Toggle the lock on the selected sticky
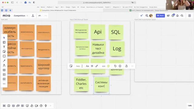 click(x=126, y=66)
